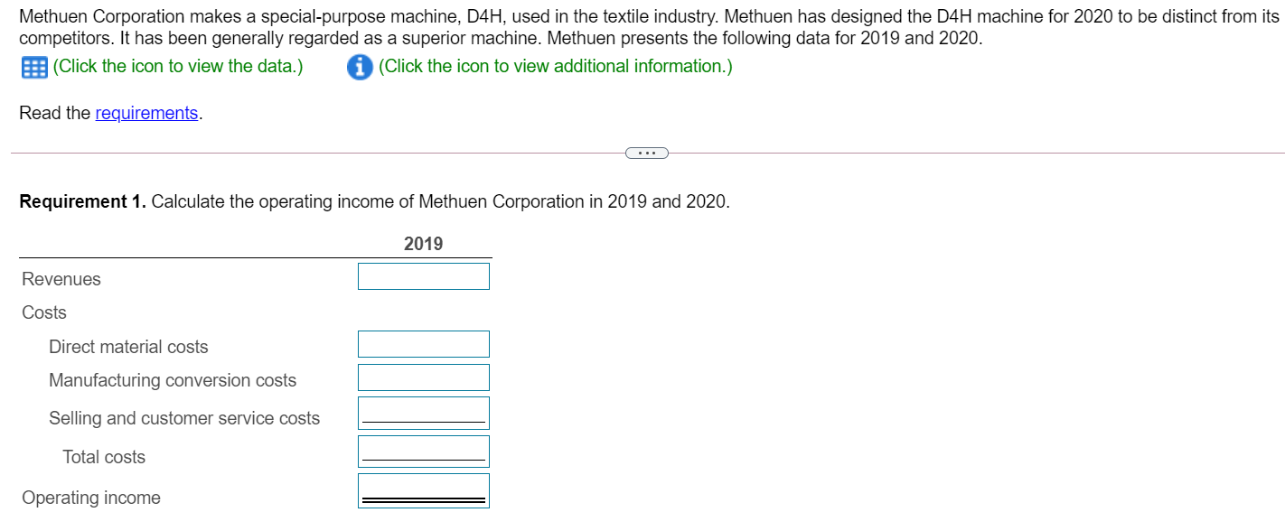This screenshot has width=1285, height=531.
Task: View additional information by clicking its info icon
Action: pos(360,66)
